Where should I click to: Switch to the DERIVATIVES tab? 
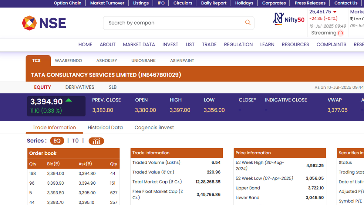coord(80,87)
